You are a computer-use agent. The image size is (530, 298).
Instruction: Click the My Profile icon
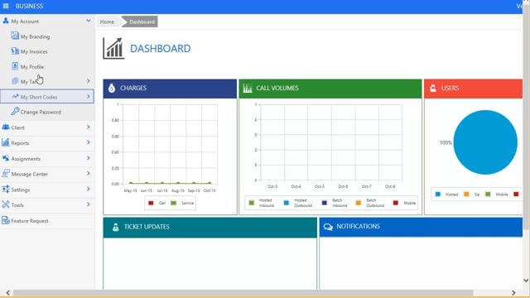15,66
